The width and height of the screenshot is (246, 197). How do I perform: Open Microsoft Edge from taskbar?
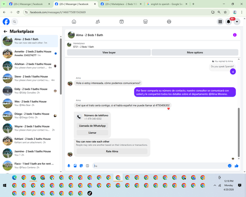[14, 177]
